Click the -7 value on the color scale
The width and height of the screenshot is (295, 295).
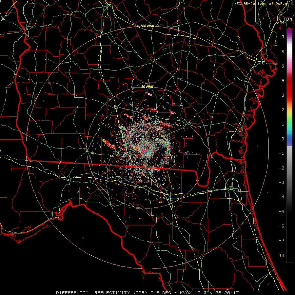point(282,241)
